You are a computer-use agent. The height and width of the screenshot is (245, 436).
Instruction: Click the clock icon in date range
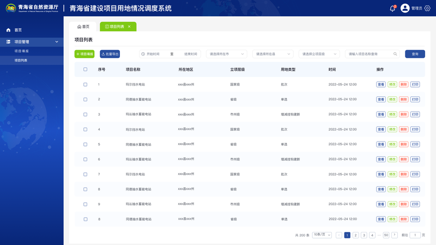click(x=143, y=54)
